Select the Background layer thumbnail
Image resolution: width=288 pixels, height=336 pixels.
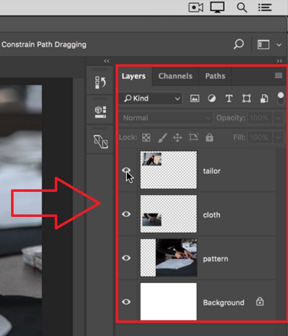coord(168,301)
